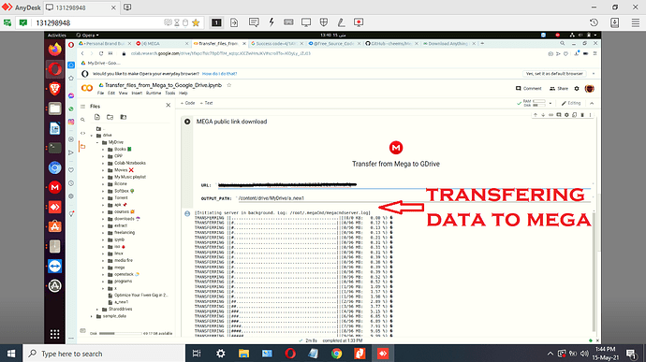Open the Runtime menu in Colab
This screenshot has height=362, width=646.
point(154,94)
